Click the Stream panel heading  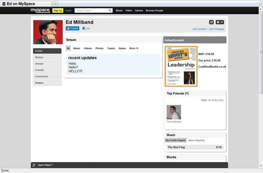tap(71, 40)
